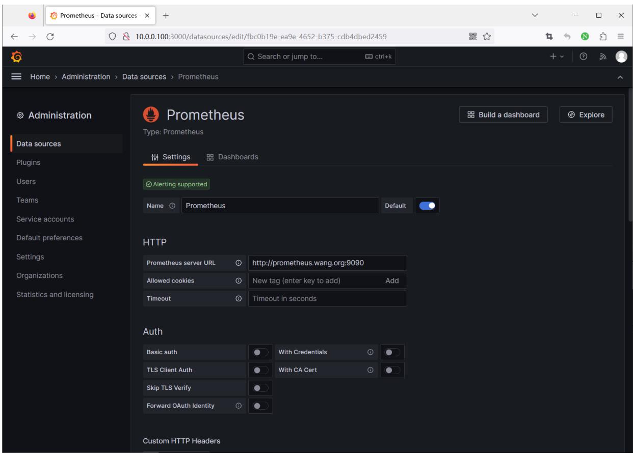This screenshot has height=454, width=633.
Task: Click the Prometheus server URL info icon
Action: [238, 263]
